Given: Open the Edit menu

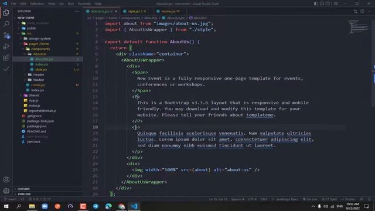Looking at the screenshot, I should 23,4.
